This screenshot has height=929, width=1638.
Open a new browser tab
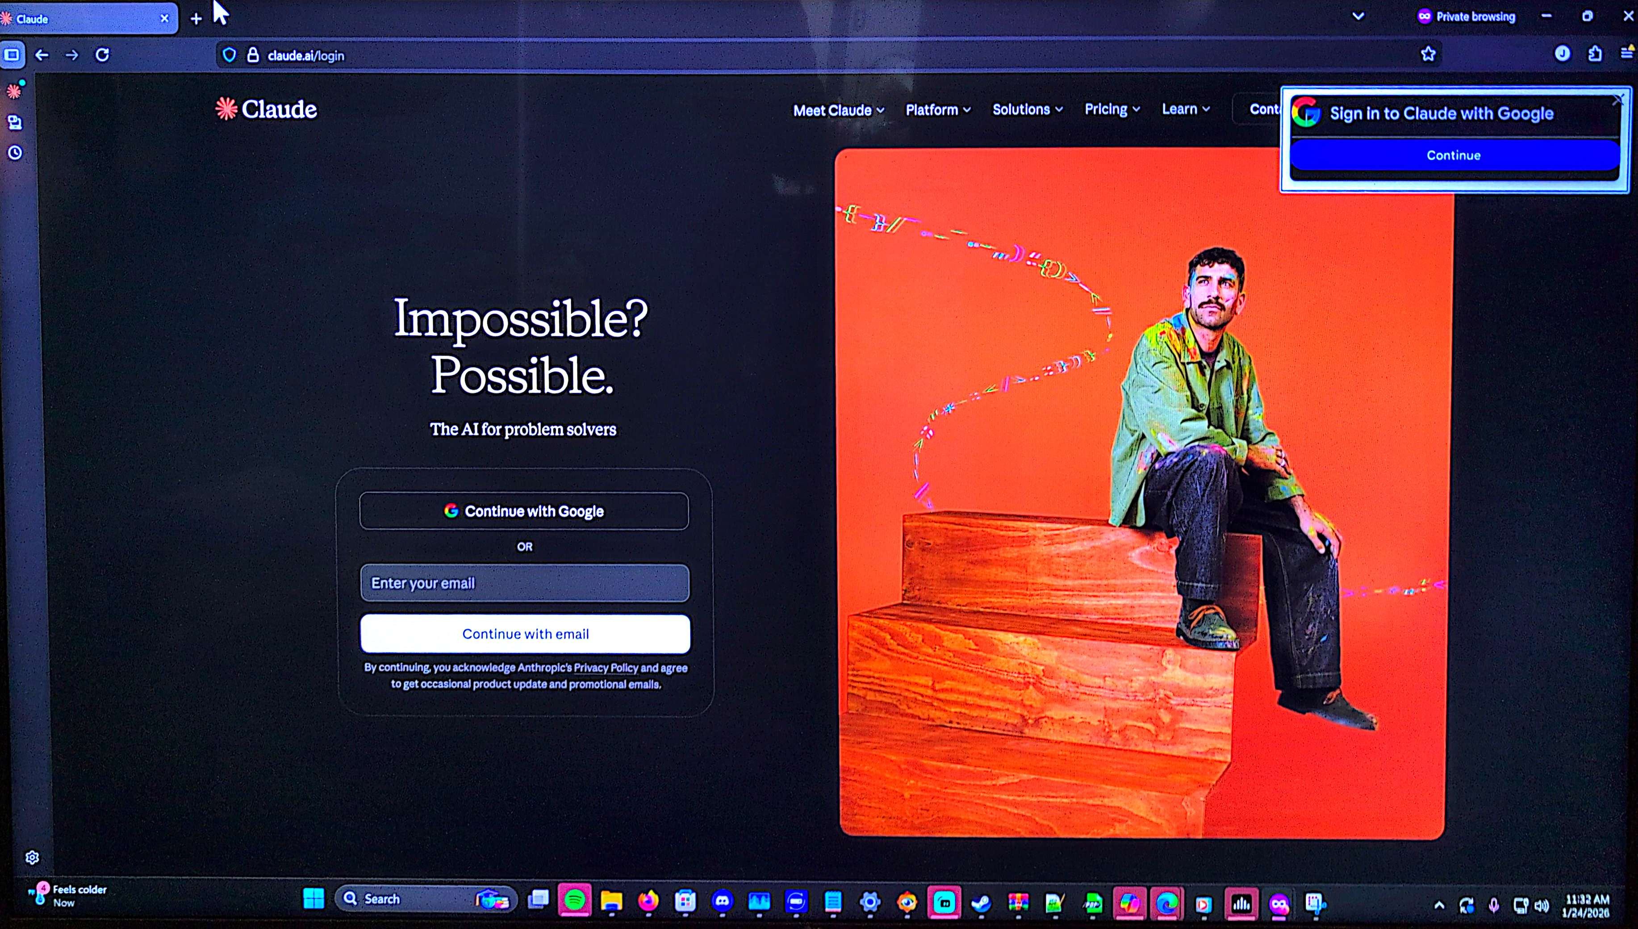(x=196, y=19)
